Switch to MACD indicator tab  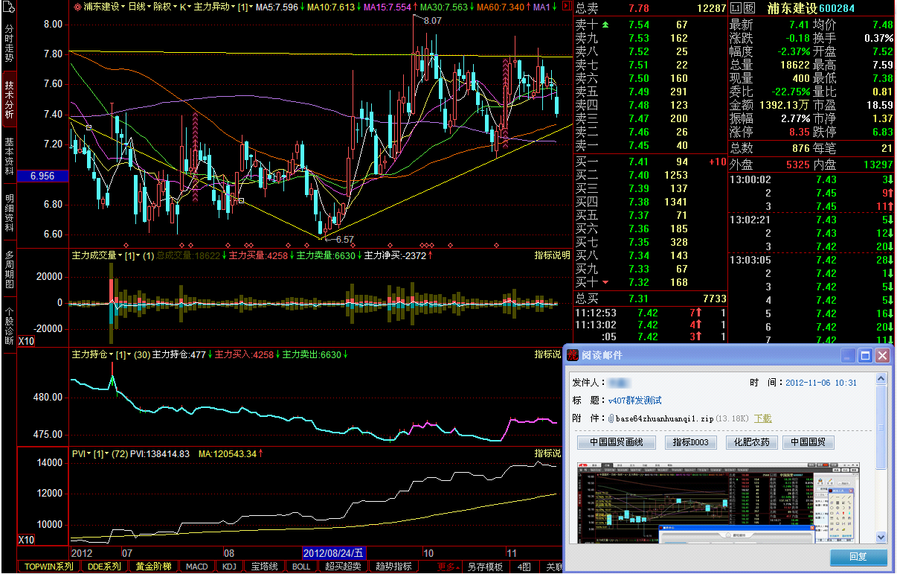coord(197,567)
